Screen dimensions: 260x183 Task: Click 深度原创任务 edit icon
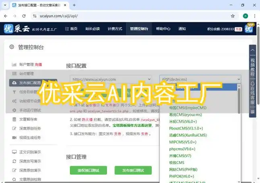coord(14,128)
